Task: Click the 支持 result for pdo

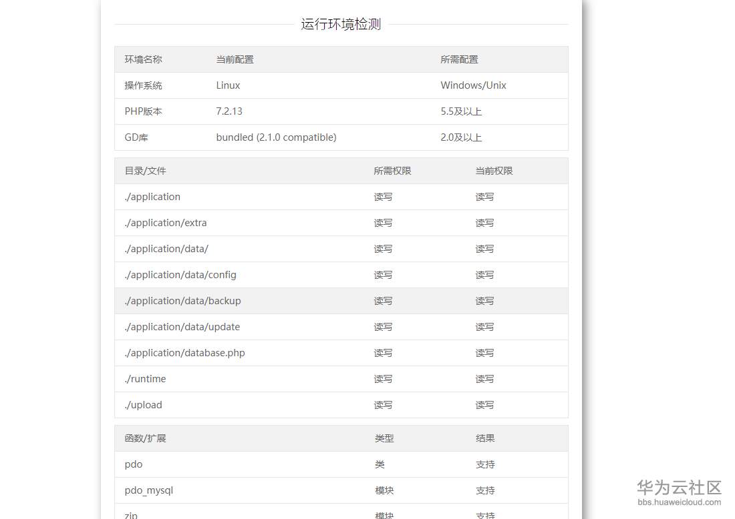Action: click(485, 464)
